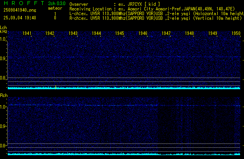Click the Rch 1.0 frequency label
The width and height of the screenshot is (244, 159).
tap(3, 107)
